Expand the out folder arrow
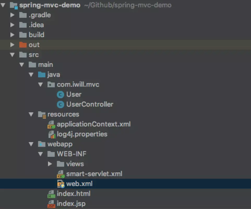The width and height of the screenshot is (251, 209). point(12,45)
